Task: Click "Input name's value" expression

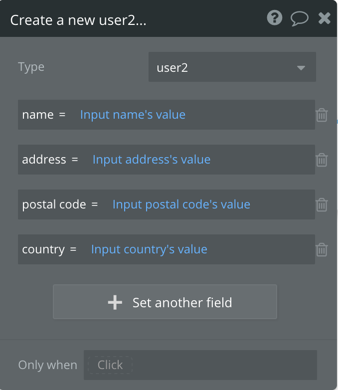Action: [133, 115]
